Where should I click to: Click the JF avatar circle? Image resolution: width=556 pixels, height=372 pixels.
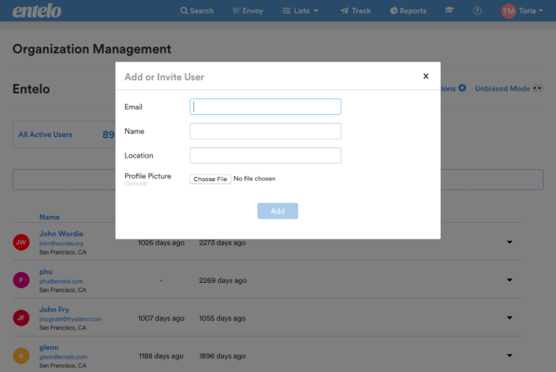[21, 318]
